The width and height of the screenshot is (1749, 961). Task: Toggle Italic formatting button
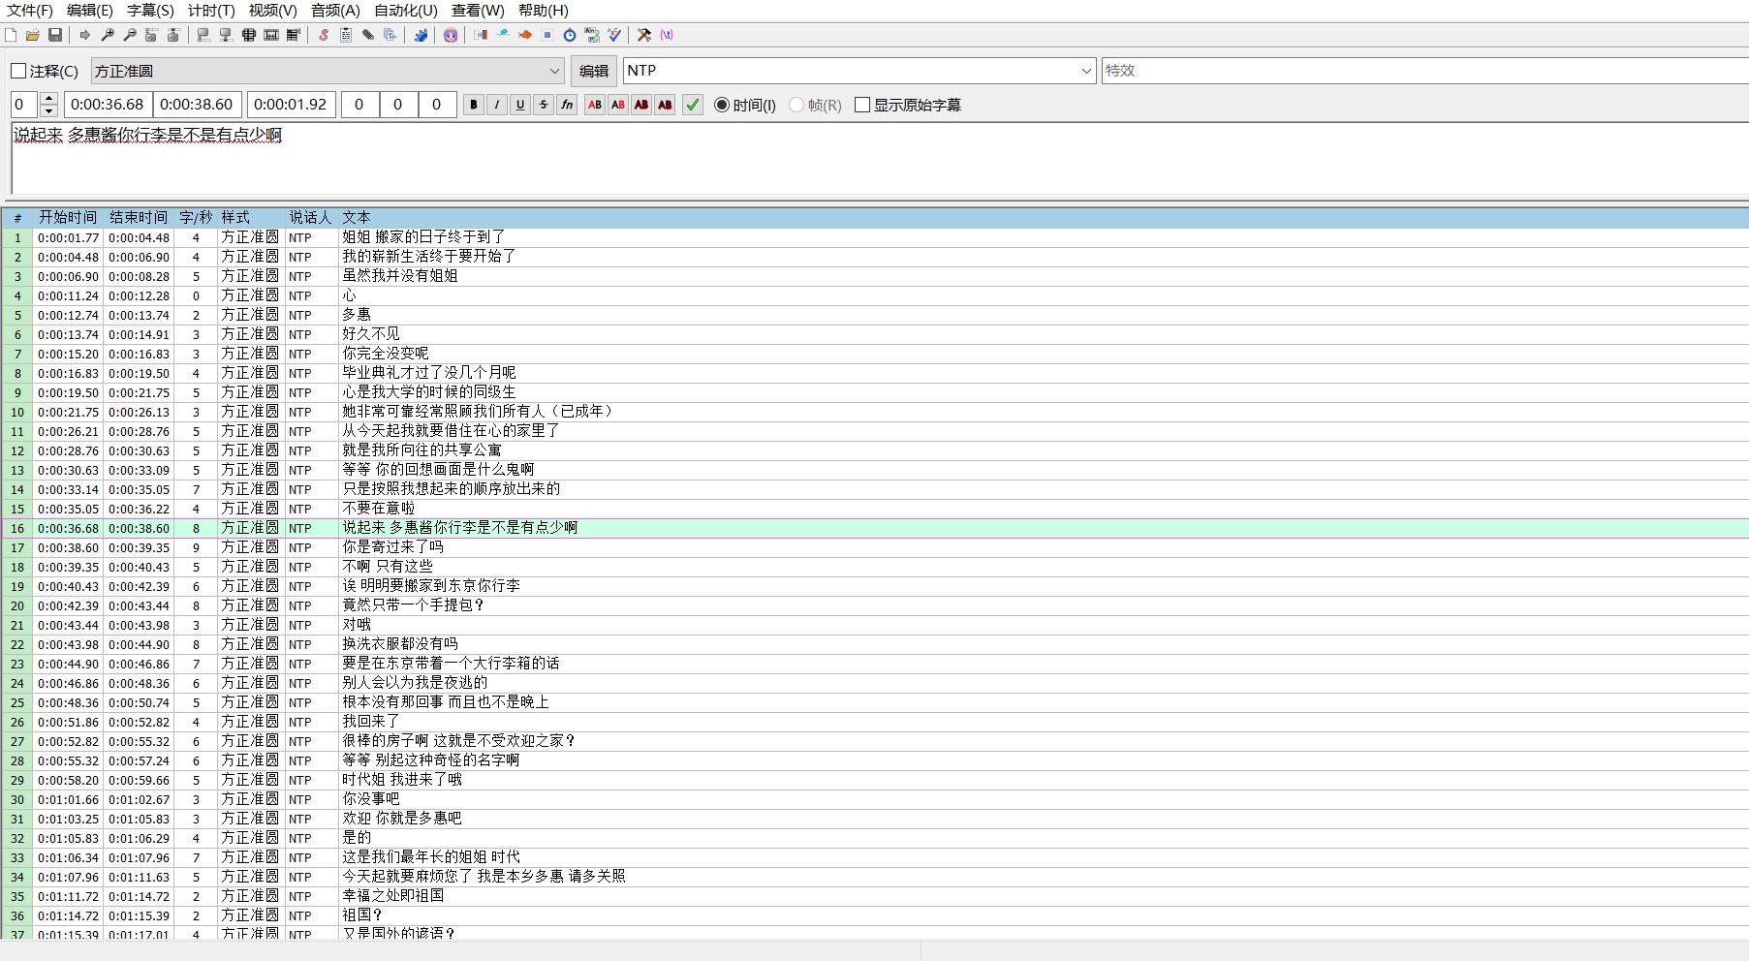click(497, 105)
